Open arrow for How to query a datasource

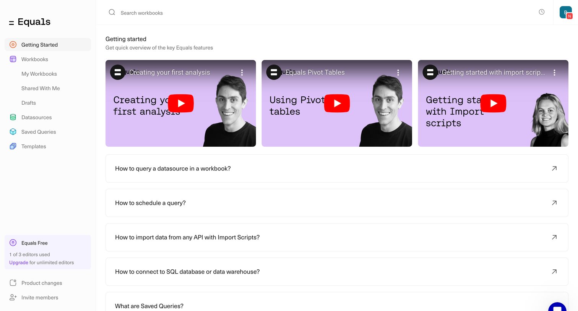[x=554, y=168]
